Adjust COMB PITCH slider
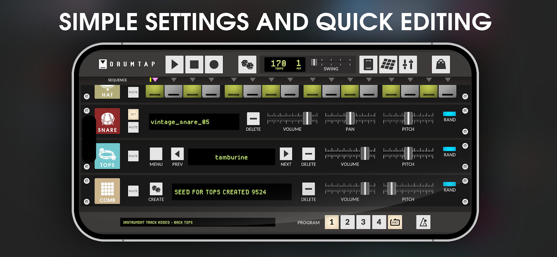 point(408,189)
